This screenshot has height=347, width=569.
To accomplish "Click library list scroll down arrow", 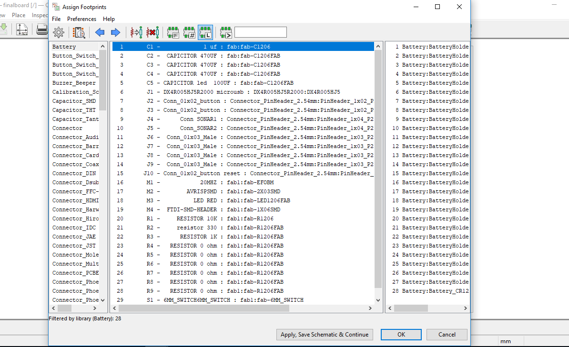I will point(102,300).
